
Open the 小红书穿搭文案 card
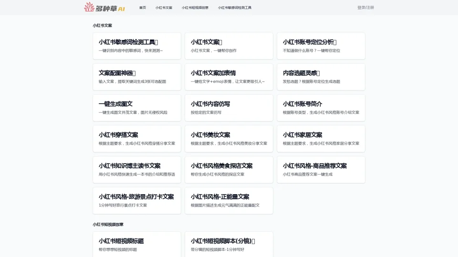click(x=137, y=138)
